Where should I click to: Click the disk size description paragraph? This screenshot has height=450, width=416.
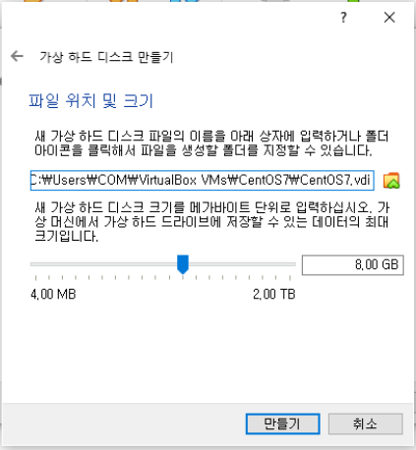click(211, 222)
